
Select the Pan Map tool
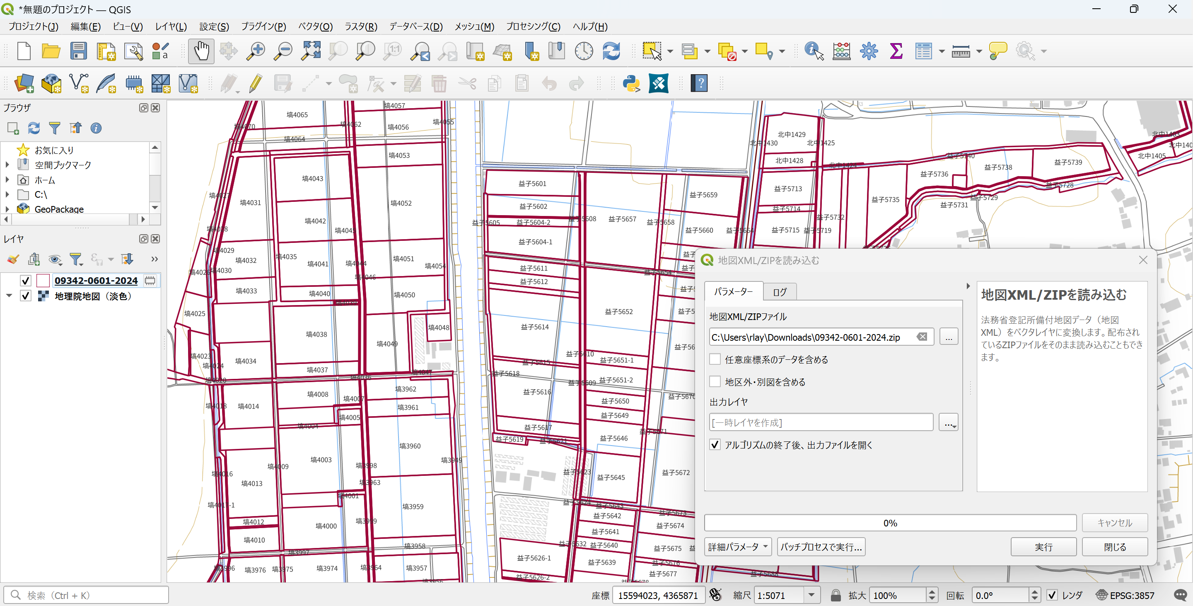201,51
